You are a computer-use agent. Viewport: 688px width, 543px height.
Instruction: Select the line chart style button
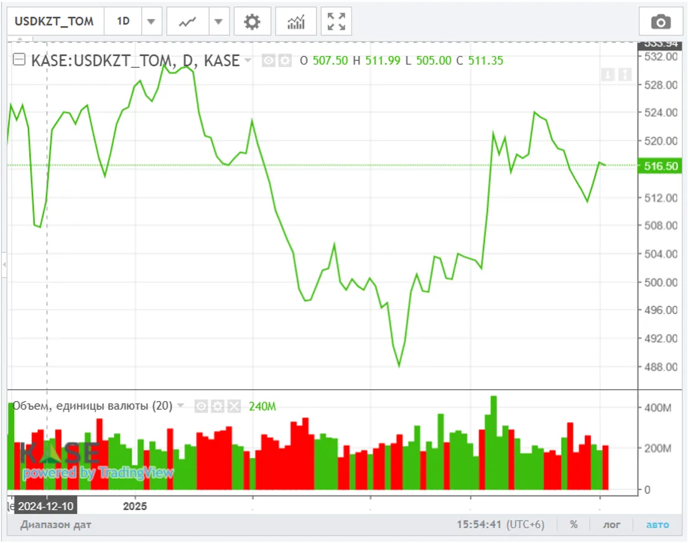click(x=187, y=22)
